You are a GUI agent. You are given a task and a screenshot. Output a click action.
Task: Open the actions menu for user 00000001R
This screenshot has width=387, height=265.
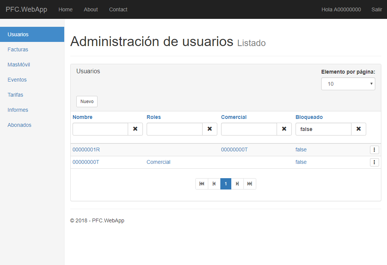pos(374,149)
